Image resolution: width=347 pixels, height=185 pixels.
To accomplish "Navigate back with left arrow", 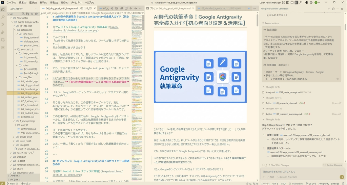I will point(131,8).
